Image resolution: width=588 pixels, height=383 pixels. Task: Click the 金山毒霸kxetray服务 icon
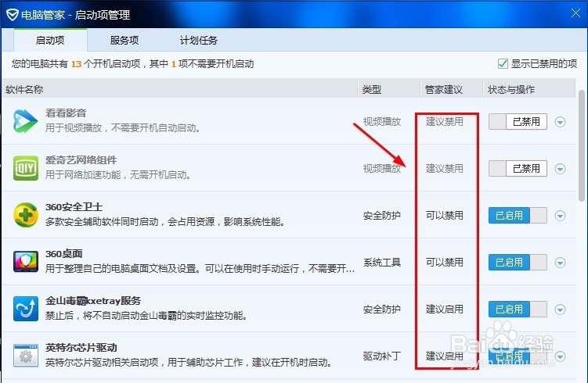click(x=26, y=309)
